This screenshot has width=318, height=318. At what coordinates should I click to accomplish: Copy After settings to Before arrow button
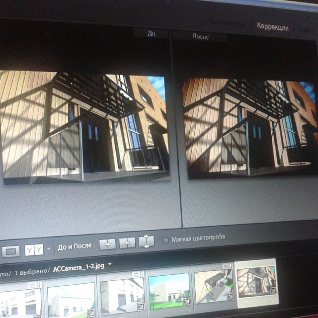tap(127, 242)
